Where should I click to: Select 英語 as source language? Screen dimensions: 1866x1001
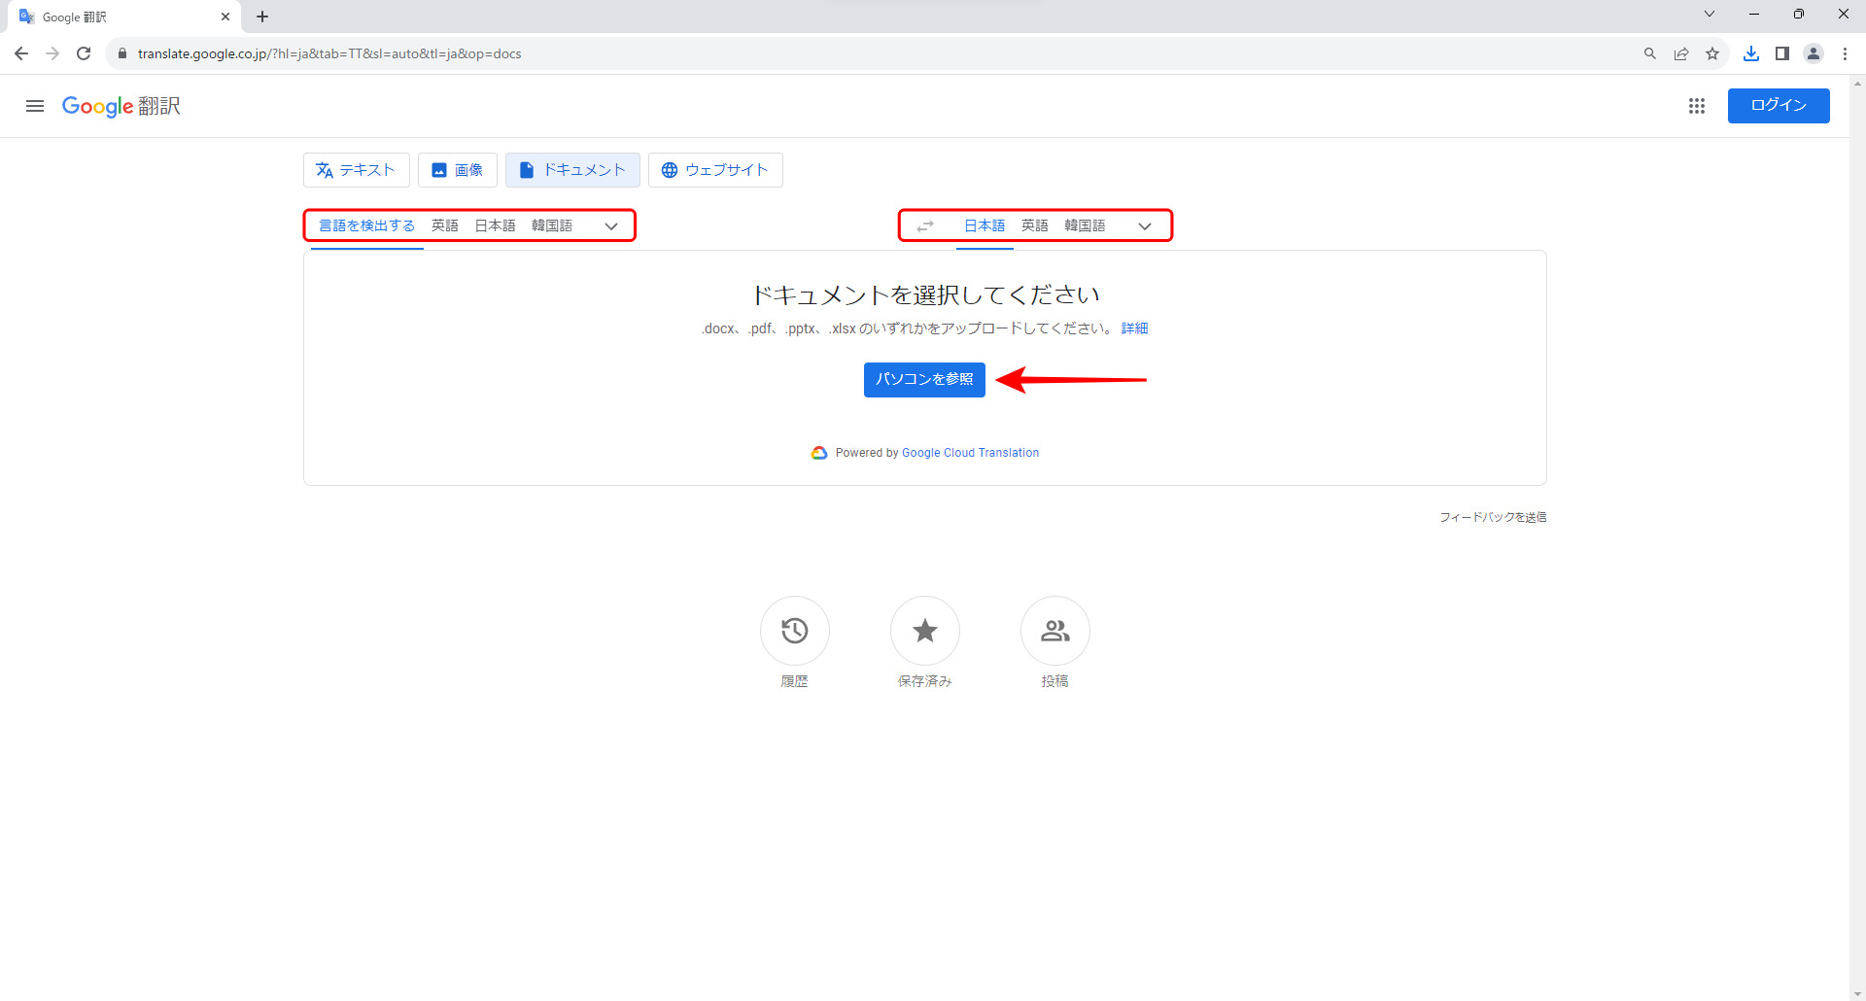[x=445, y=225]
